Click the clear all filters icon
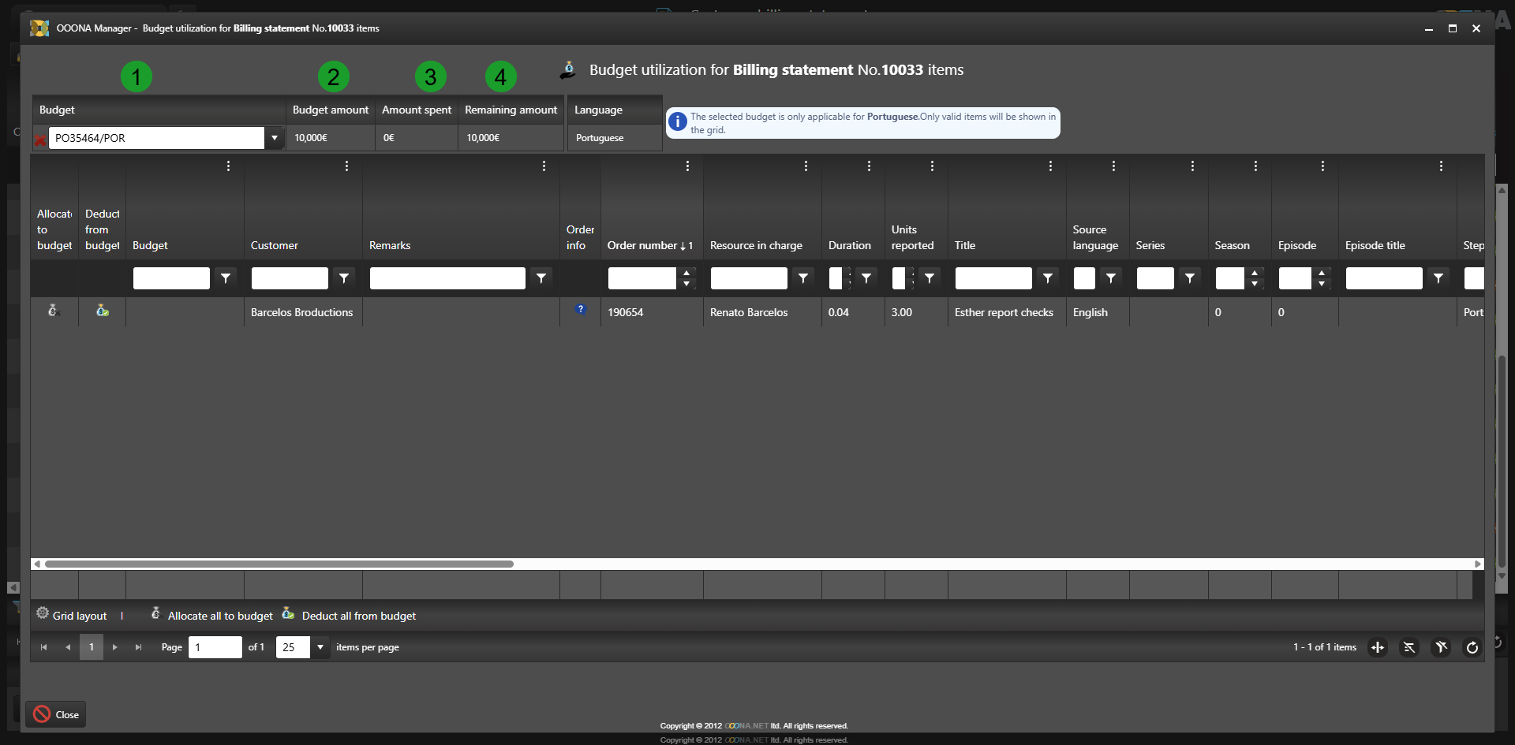1515x745 pixels. point(1441,647)
